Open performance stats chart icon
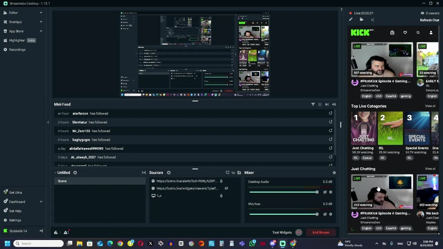The width and height of the screenshot is (443, 249). (x=56, y=232)
